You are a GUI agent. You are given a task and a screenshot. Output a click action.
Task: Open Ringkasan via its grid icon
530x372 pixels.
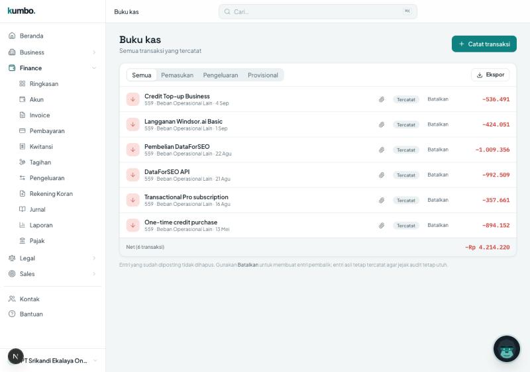(23, 83)
